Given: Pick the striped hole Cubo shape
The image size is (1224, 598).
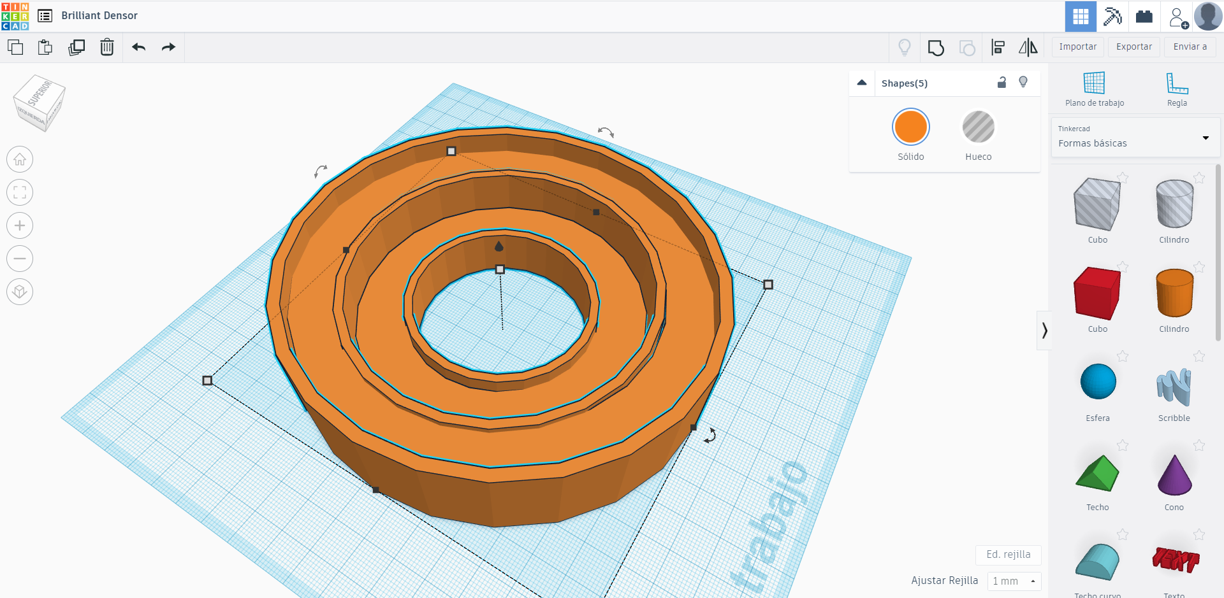Looking at the screenshot, I should [1097, 204].
